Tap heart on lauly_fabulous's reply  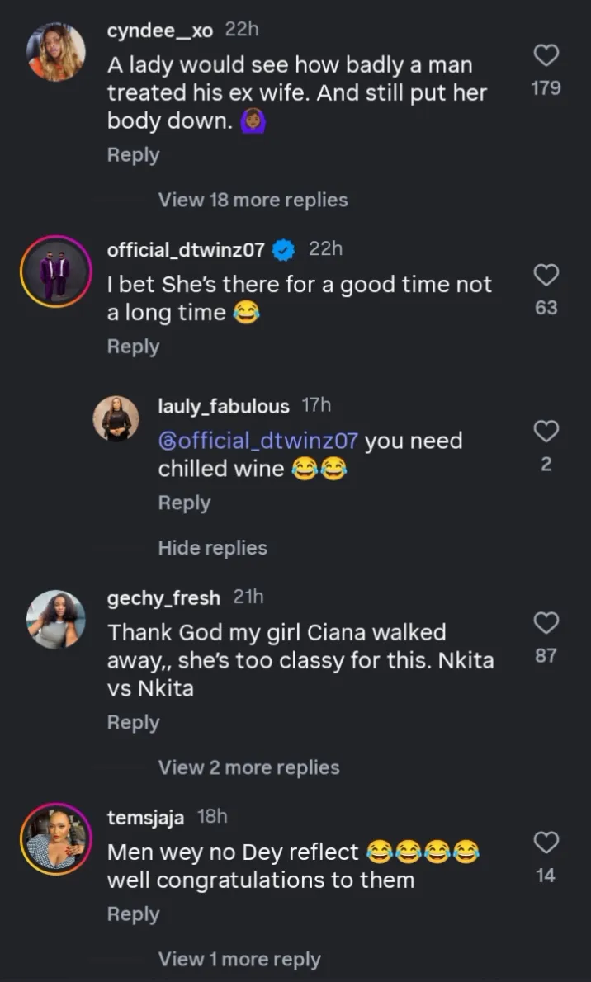pyautogui.click(x=546, y=431)
